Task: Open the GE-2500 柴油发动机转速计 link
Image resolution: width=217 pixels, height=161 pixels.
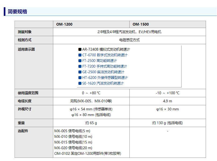Action: (x=103, y=72)
